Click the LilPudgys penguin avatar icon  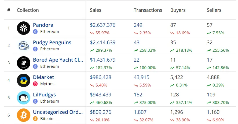point(24,98)
